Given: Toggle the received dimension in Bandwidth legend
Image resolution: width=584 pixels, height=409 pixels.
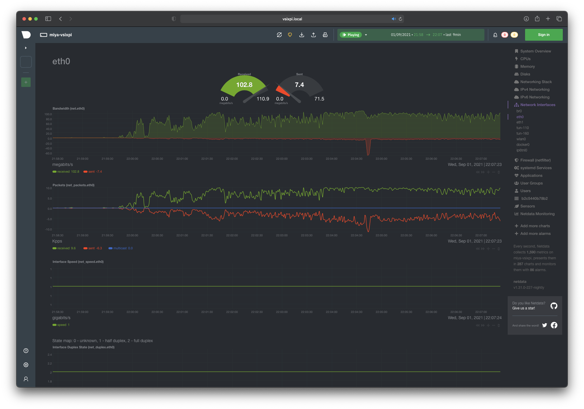Looking at the screenshot, I should tap(63, 171).
